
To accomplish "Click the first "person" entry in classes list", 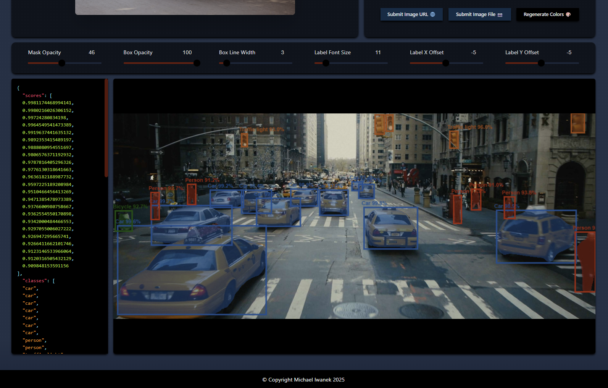I will click(x=34, y=340).
